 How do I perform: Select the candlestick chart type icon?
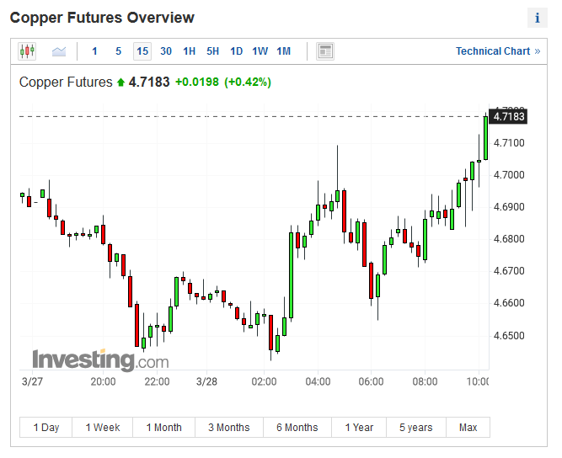27,51
